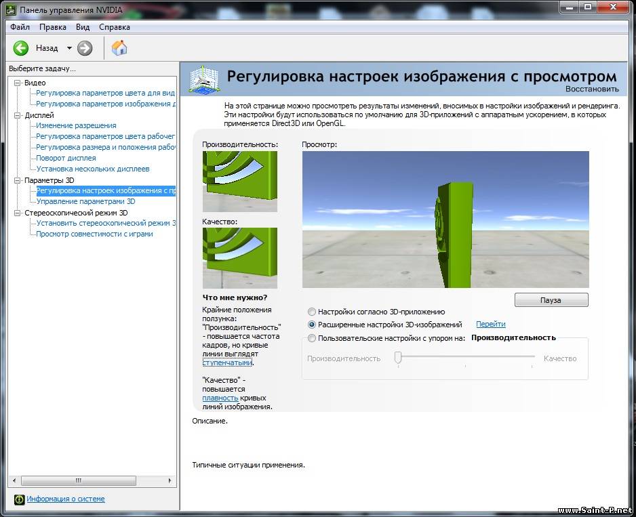Select Регулировка размера и положения рабочего стола
The image size is (636, 517).
tap(106, 148)
